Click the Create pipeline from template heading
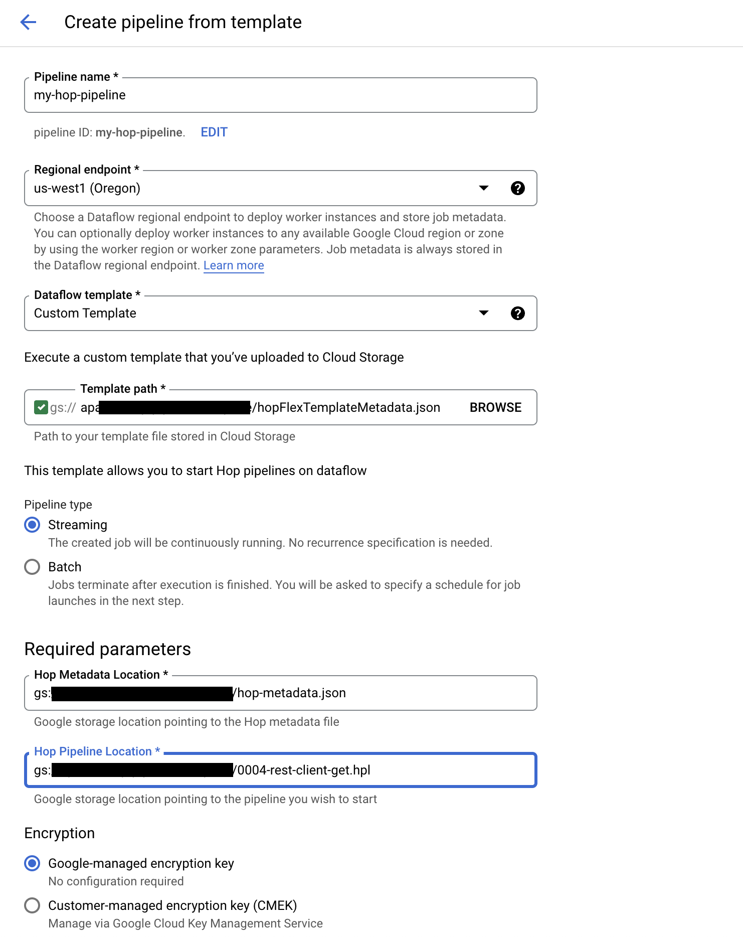 [183, 22]
